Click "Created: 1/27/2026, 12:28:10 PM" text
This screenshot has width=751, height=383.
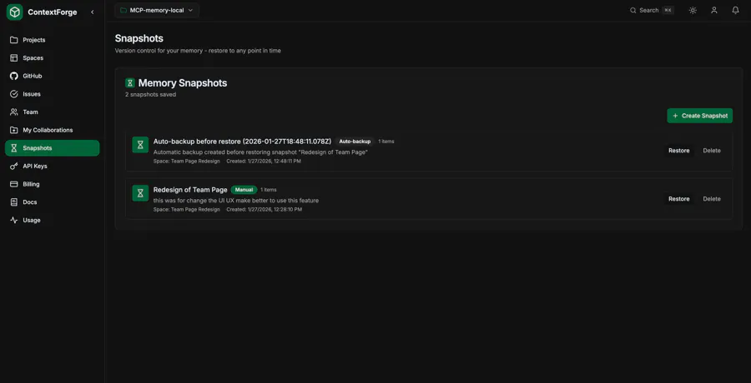(265, 210)
